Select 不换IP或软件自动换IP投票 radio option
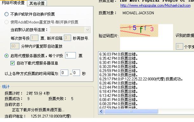Screen dimensions: 194x122 click(x=6, y=14)
